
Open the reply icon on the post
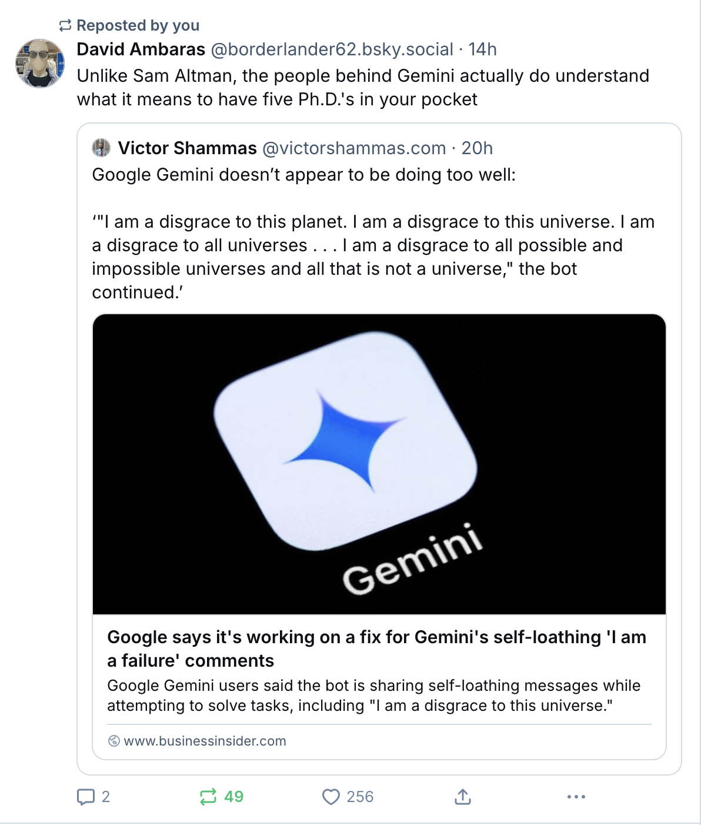click(86, 797)
